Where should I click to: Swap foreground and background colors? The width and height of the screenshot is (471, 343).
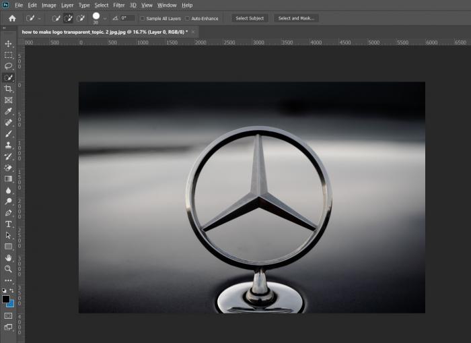(11, 290)
